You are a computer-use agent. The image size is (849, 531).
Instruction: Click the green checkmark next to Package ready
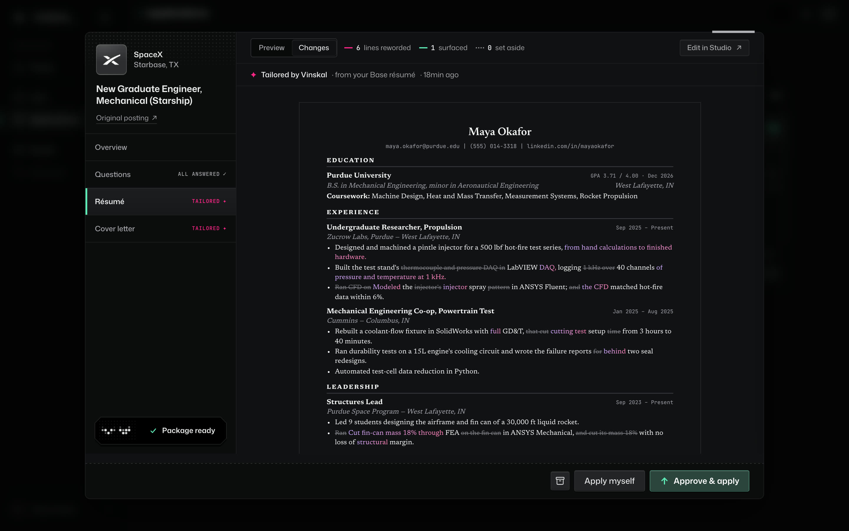click(153, 431)
